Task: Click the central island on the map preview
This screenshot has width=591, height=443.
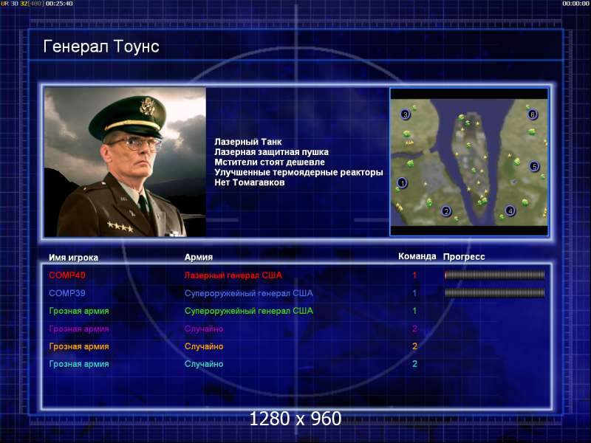Action: click(471, 162)
